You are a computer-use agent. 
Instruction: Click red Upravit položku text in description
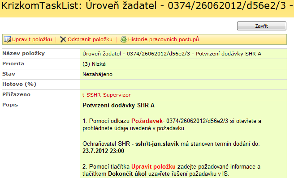click(153, 166)
